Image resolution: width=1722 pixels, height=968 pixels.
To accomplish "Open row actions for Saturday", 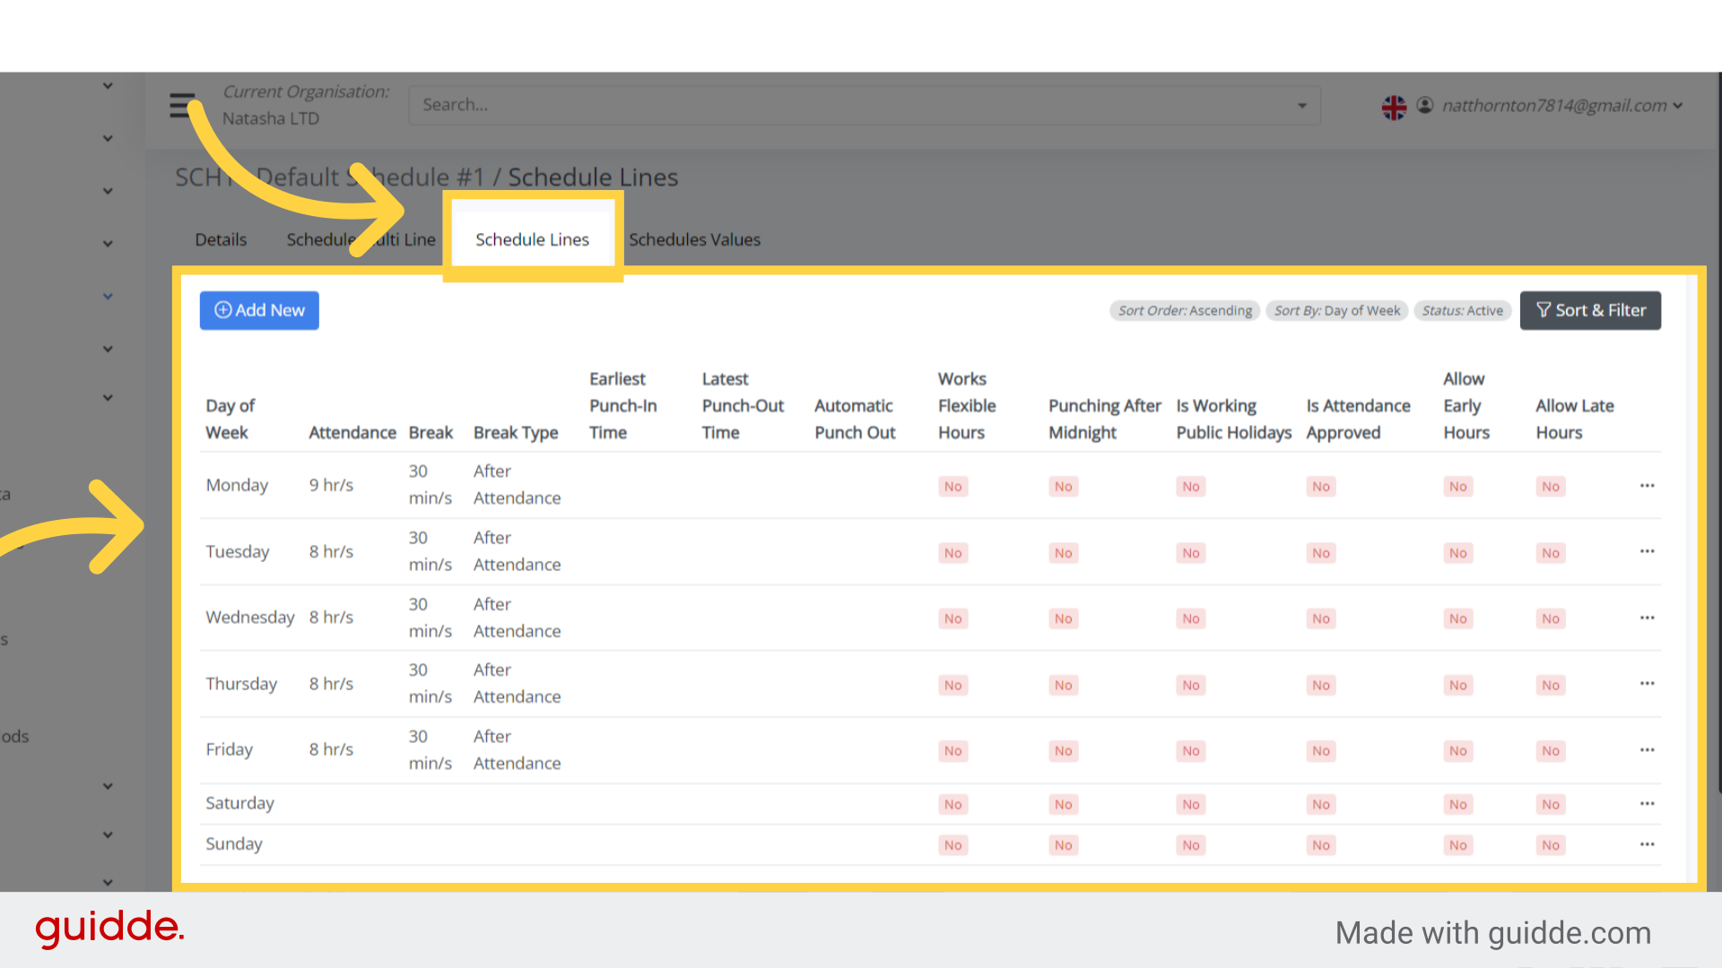I will tap(1647, 804).
